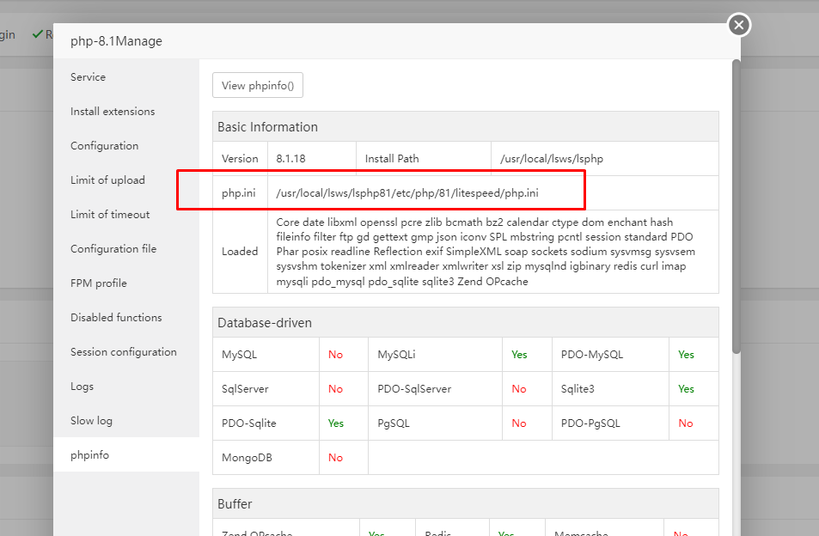Viewport: 819px width, 536px height.
Task: Click the Database-driven section header
Action: point(265,323)
